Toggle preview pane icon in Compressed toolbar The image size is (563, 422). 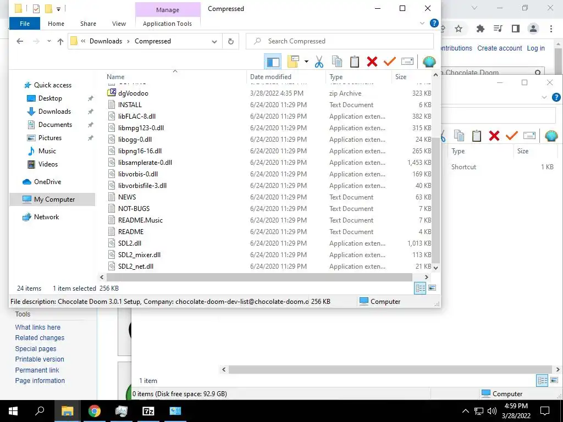273,62
